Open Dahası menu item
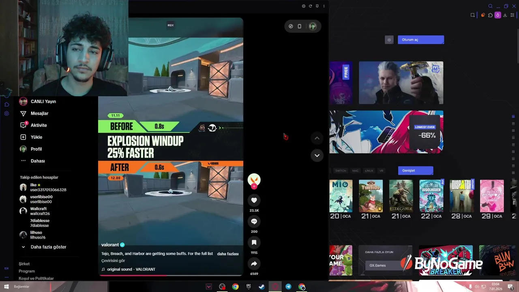Screen dimensions: 519x292 coord(32,161)
